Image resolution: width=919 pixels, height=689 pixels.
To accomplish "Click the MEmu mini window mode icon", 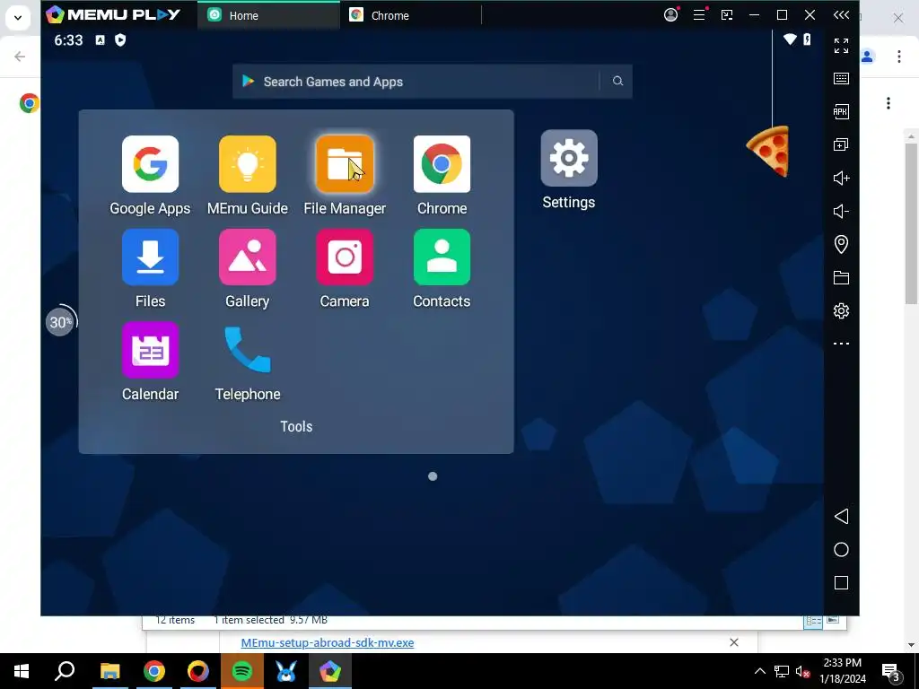I will click(x=727, y=14).
